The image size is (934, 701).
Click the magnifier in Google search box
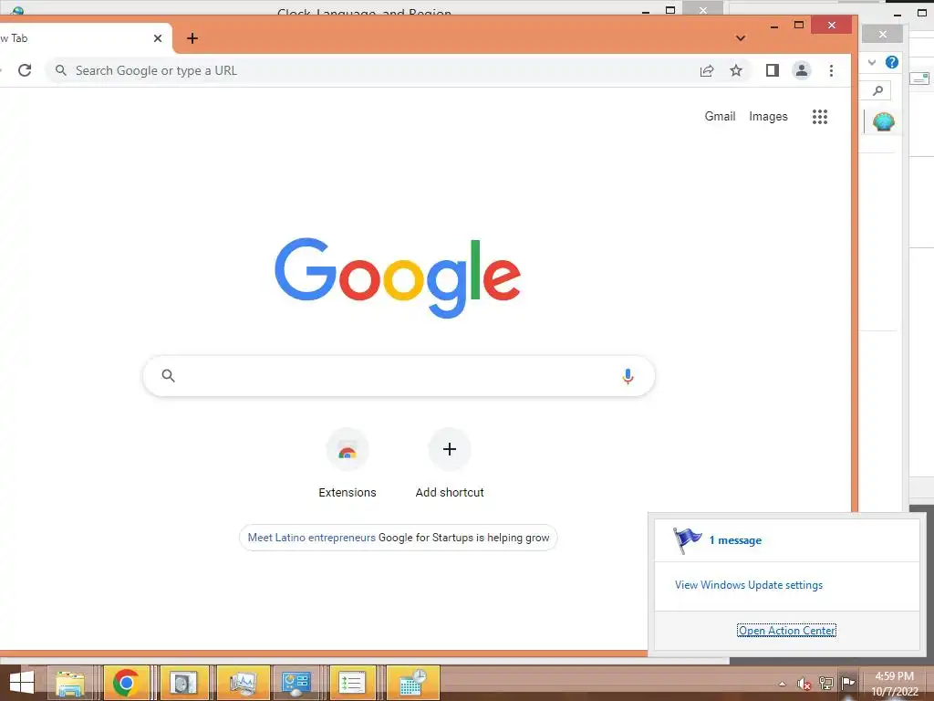pyautogui.click(x=169, y=375)
